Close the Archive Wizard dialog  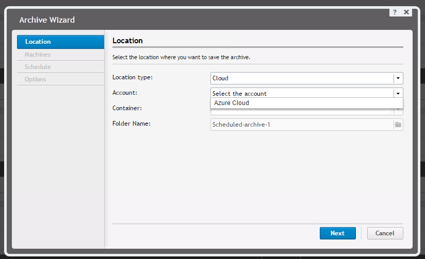pos(406,12)
